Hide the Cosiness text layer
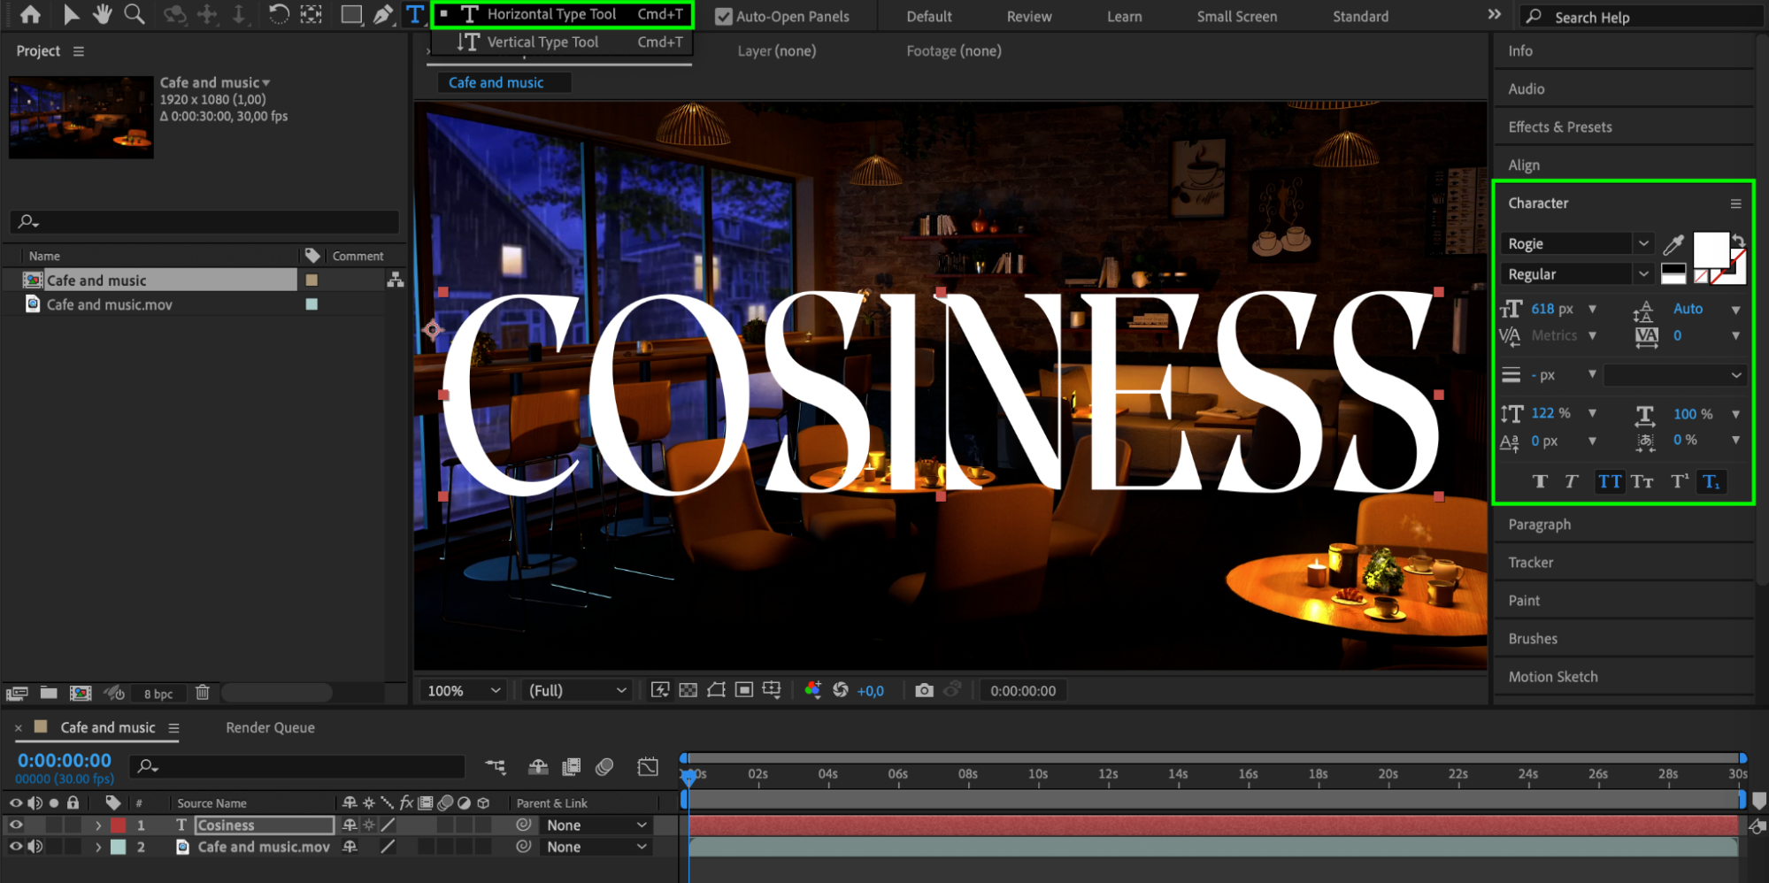Image resolution: width=1769 pixels, height=883 pixels. pos(16,825)
